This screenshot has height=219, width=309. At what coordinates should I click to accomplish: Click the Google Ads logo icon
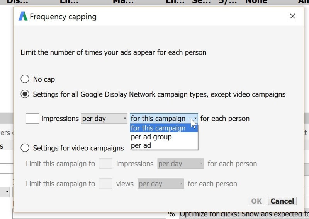click(x=23, y=17)
